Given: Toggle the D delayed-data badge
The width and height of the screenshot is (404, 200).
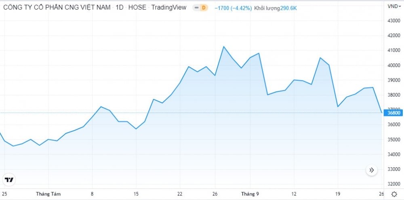Looking at the screenshot, I should pyautogui.click(x=204, y=8).
